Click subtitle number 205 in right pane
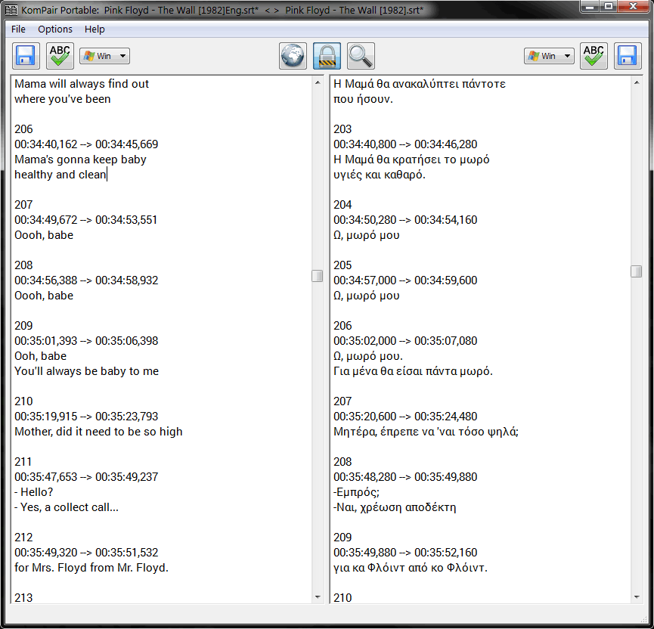Image resolution: width=654 pixels, height=629 pixels. pos(342,265)
